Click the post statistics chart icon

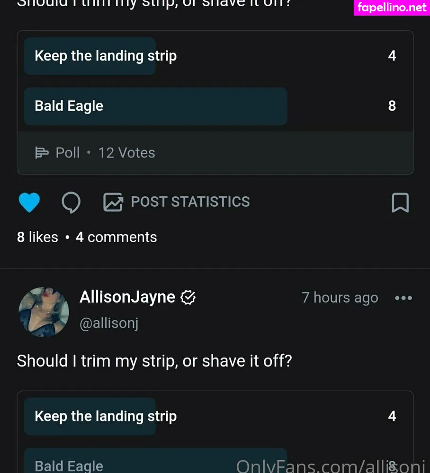(x=113, y=202)
